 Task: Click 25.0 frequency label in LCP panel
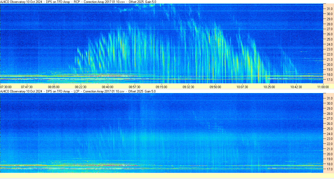coord(329,129)
